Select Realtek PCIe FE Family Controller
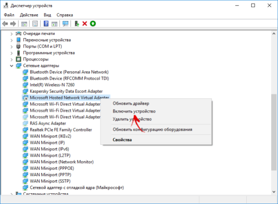Screen dimensions: 278x204 61,130
